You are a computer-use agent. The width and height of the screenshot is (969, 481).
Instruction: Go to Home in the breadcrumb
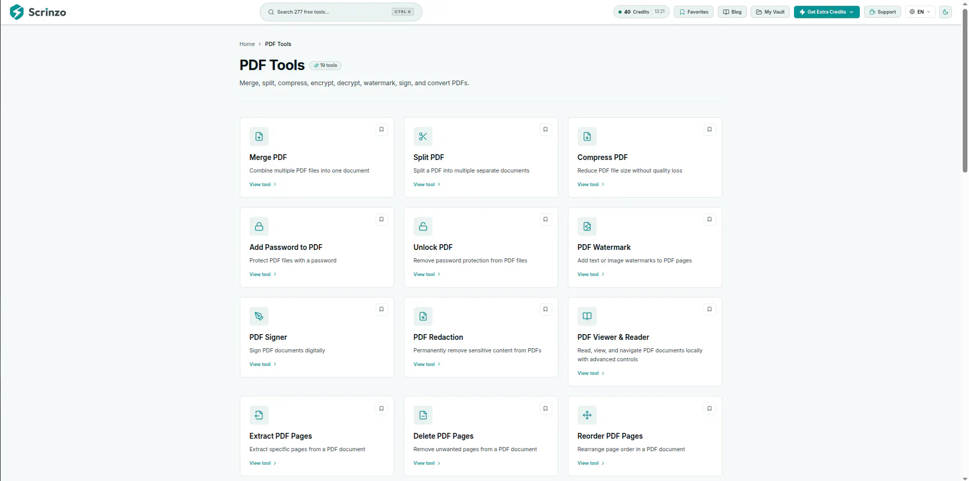click(x=247, y=44)
